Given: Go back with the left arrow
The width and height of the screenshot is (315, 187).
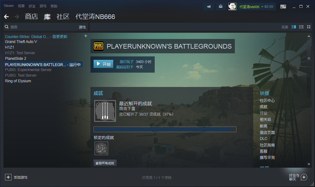Looking at the screenshot, I should click(x=7, y=17).
